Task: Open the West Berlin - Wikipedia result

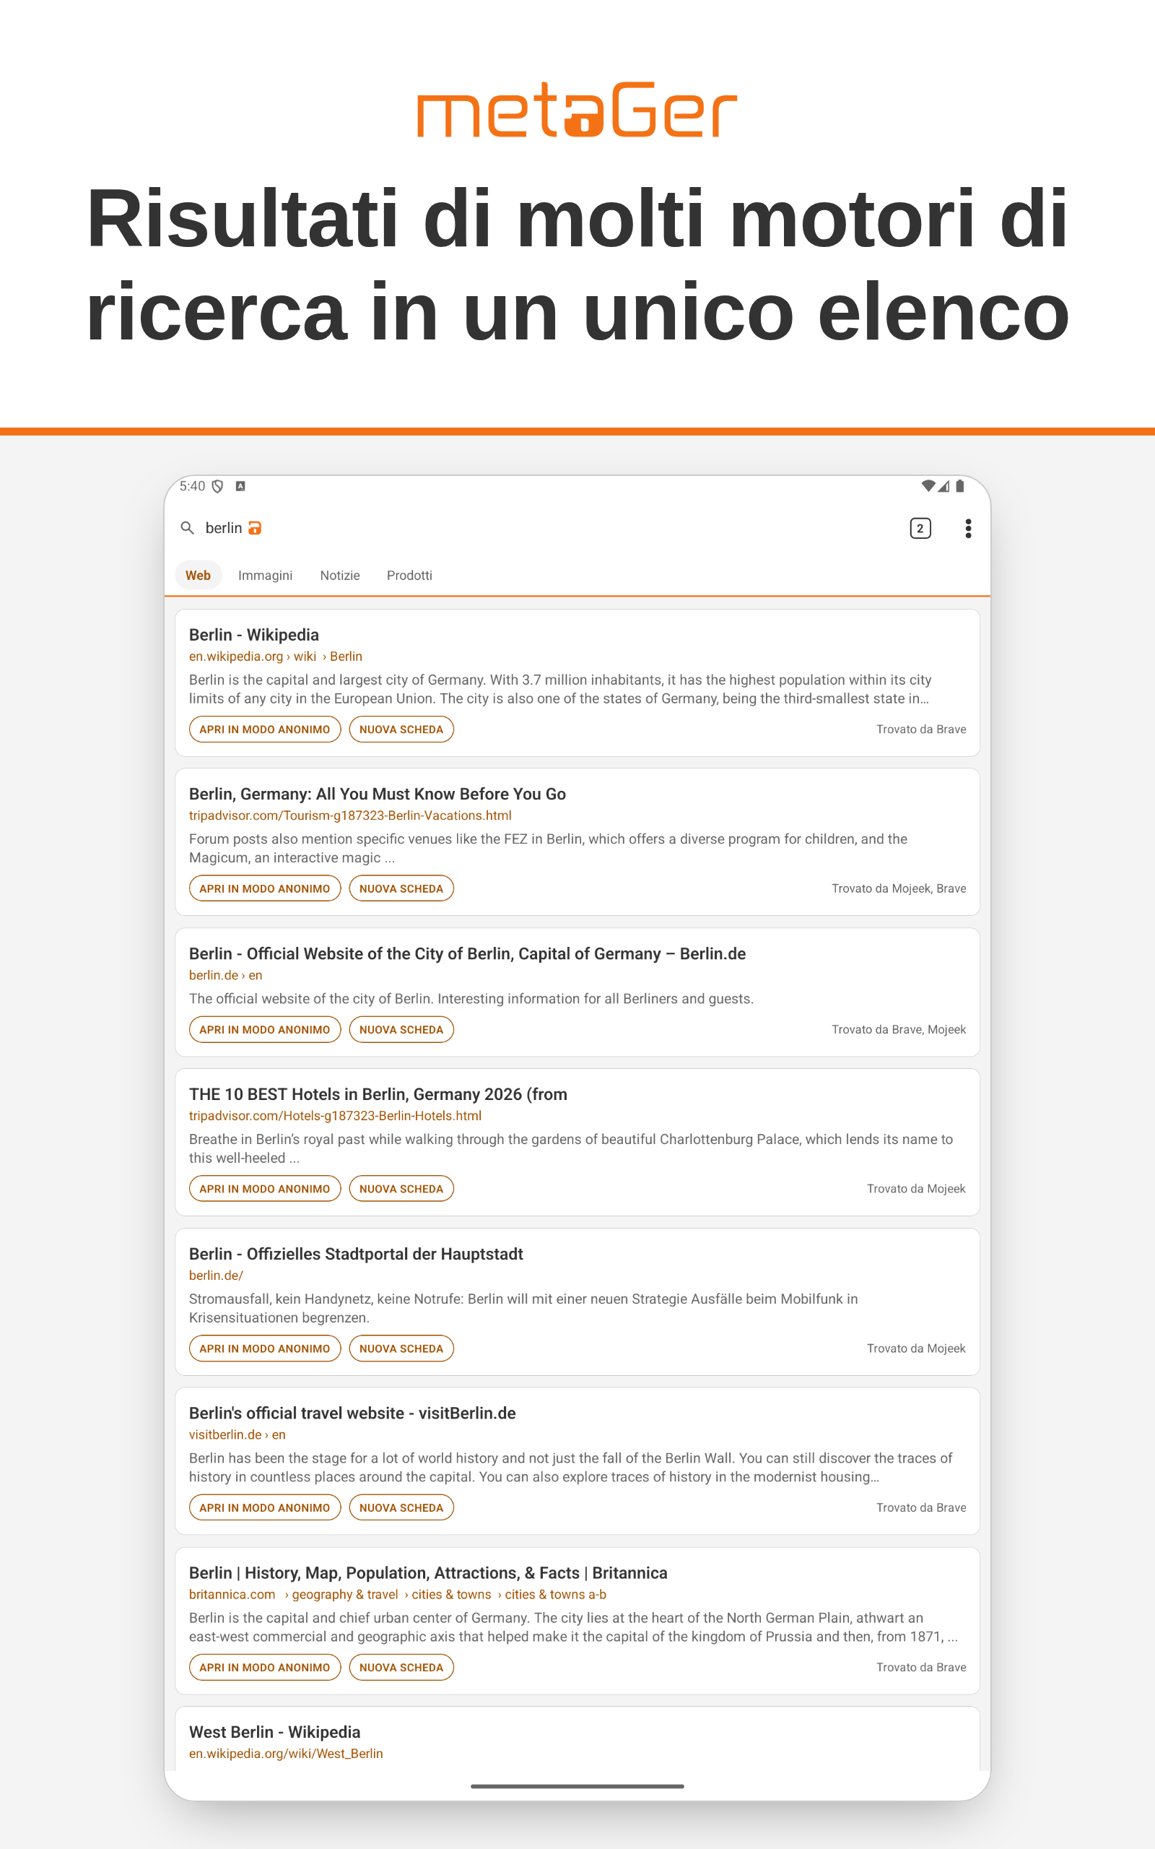Action: [x=275, y=1732]
